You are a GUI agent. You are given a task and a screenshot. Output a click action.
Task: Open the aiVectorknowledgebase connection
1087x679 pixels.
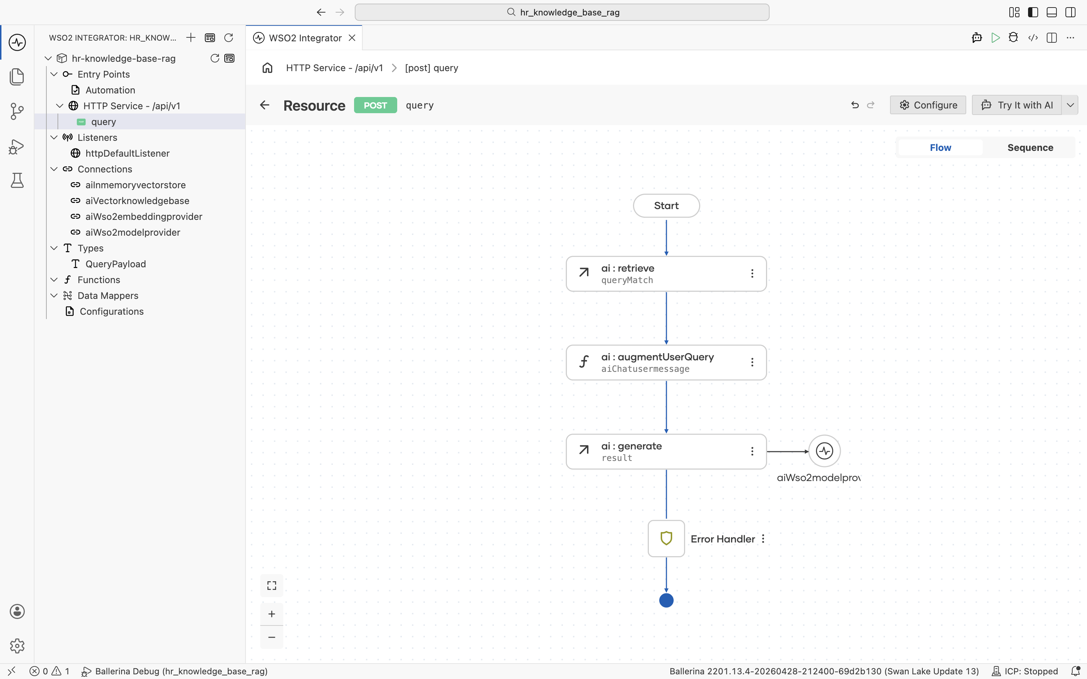140,201
